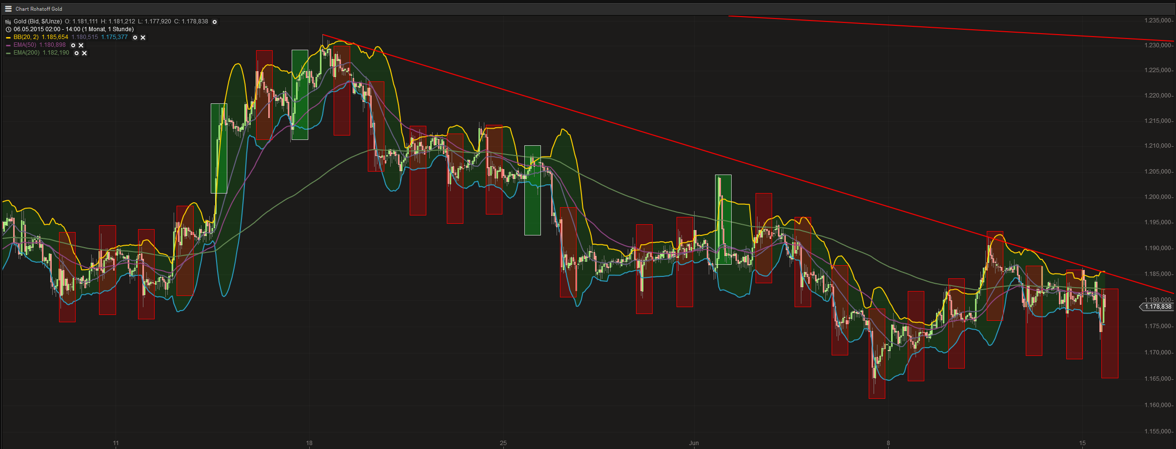Toggle EMA(200) visibility via green legend marker

(8, 53)
